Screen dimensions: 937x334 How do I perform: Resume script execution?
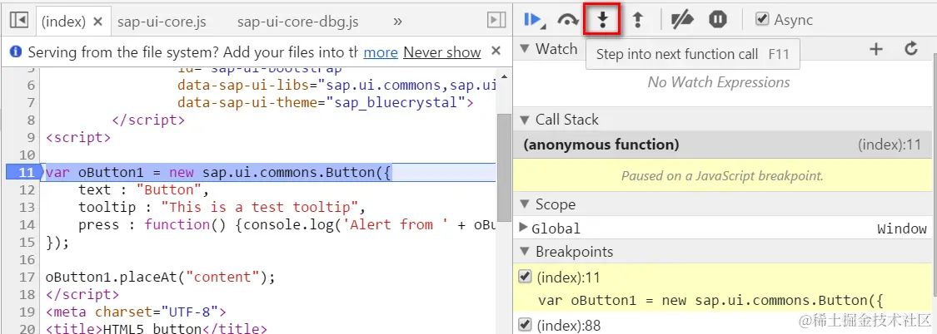534,20
